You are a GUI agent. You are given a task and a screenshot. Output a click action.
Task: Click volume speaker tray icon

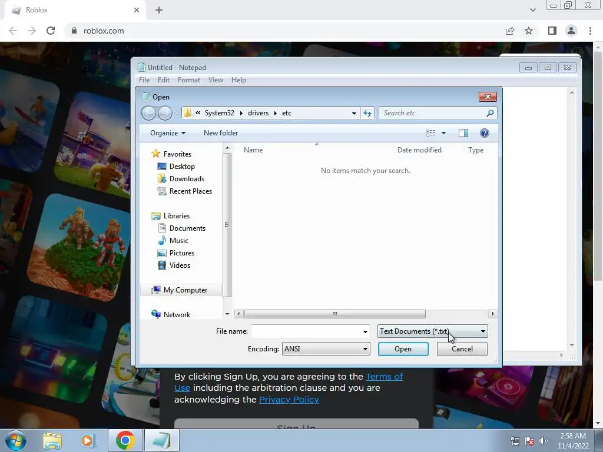pos(543,441)
